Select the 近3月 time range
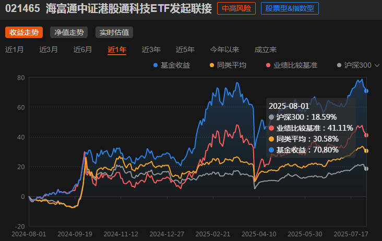 [49, 49]
